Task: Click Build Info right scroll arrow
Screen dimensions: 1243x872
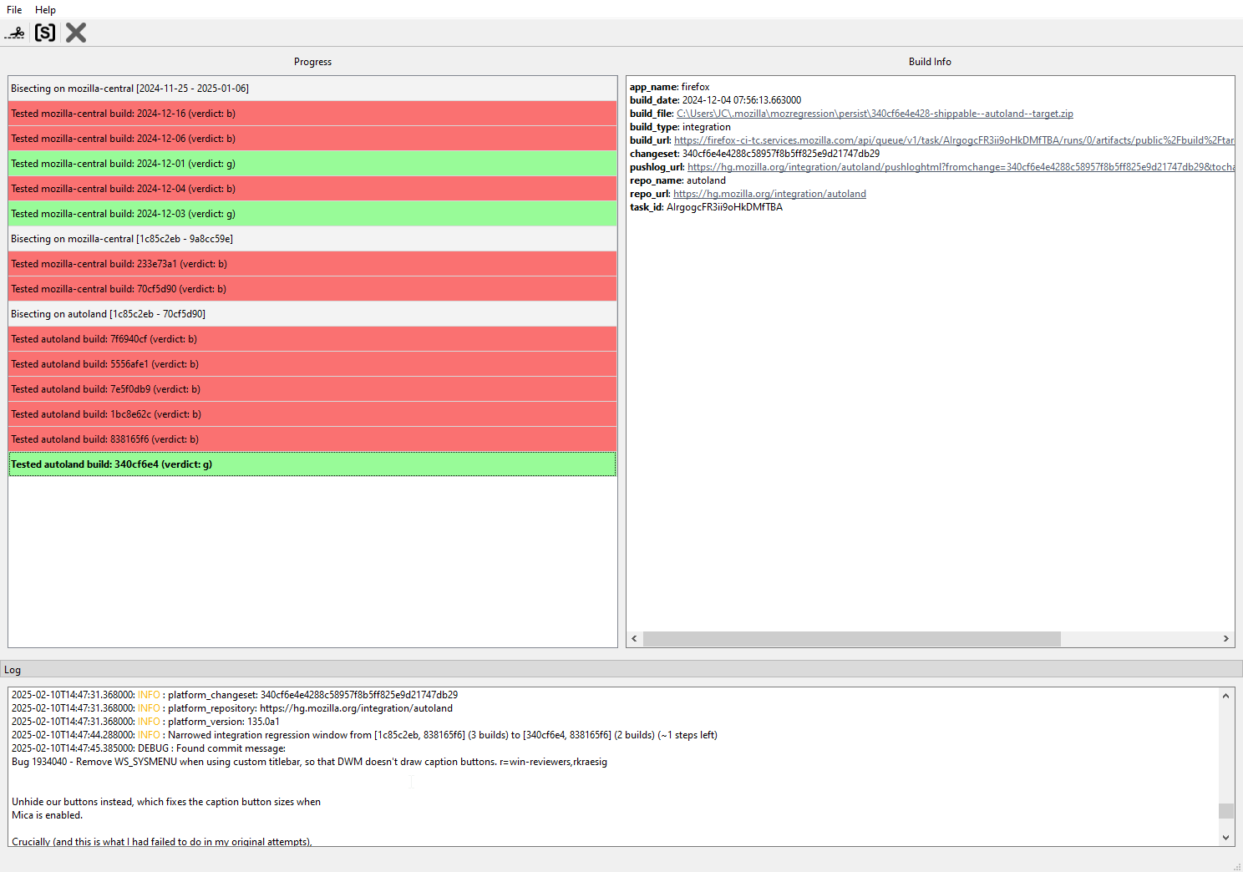Action: coord(1225,639)
